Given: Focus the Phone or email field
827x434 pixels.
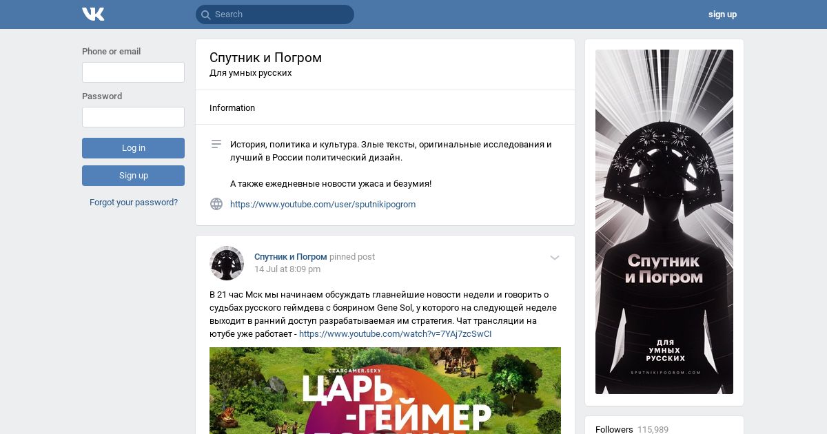Looking at the screenshot, I should tap(133, 72).
